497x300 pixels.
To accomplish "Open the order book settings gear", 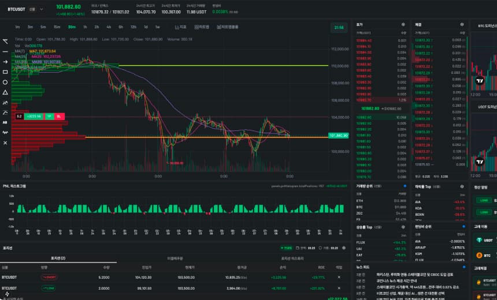I will (403, 25).
